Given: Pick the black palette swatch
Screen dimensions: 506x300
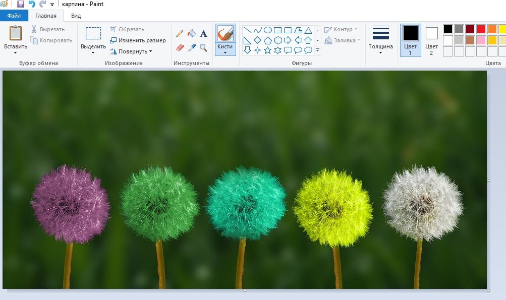Looking at the screenshot, I should coord(448,29).
